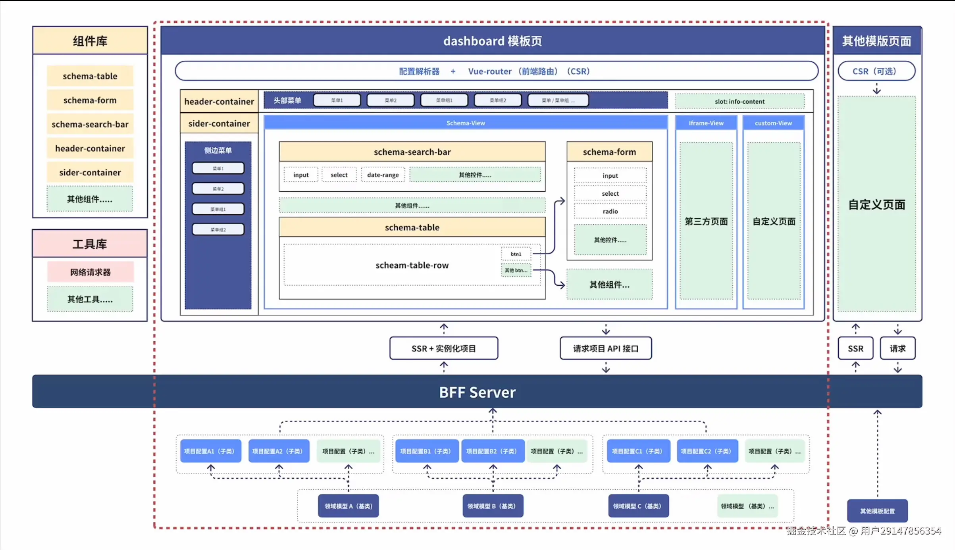Open the Schema-View tab header

(x=465, y=123)
